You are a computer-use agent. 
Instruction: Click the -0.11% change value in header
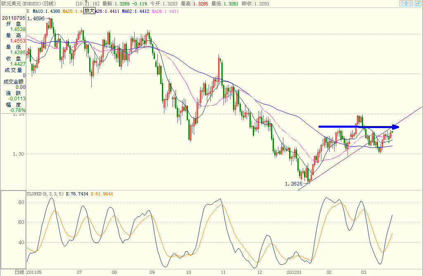point(140,4)
